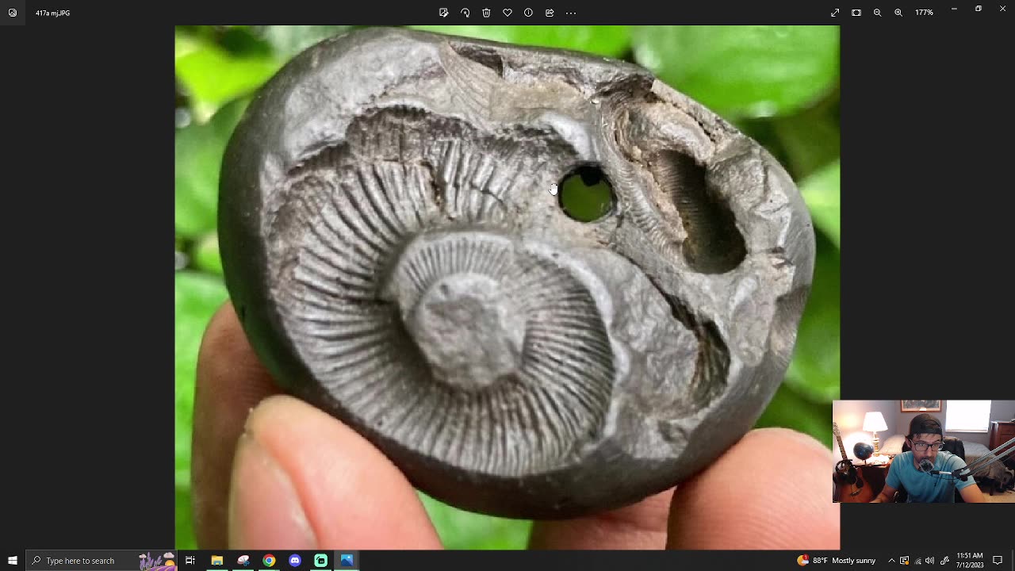The image size is (1015, 571).
Task: Click the Photos app icon at top-left
Action: pyautogui.click(x=13, y=13)
